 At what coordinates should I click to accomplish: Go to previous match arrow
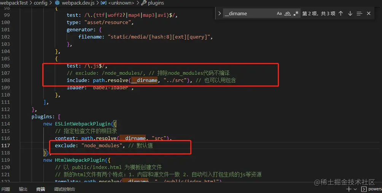[x=341, y=13]
